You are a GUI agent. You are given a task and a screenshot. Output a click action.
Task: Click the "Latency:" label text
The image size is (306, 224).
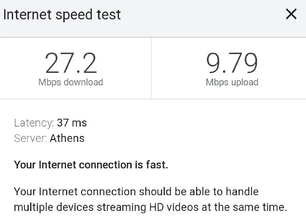(x=34, y=123)
